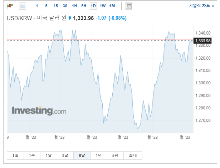Switch range to 1년
Viewport: 220px width, 168px height.
coord(99,155)
